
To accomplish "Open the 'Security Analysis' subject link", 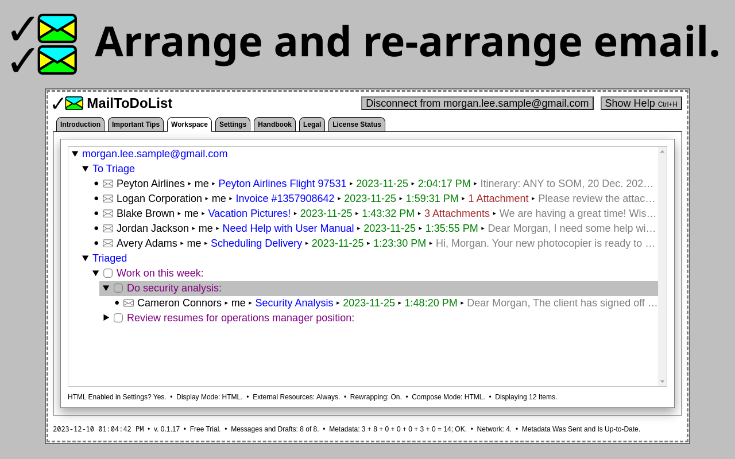I will point(294,303).
